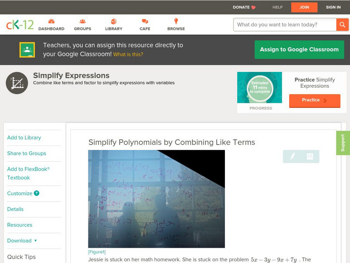Open the Groups people icon
This screenshot has height=263, width=350.
[83, 21]
